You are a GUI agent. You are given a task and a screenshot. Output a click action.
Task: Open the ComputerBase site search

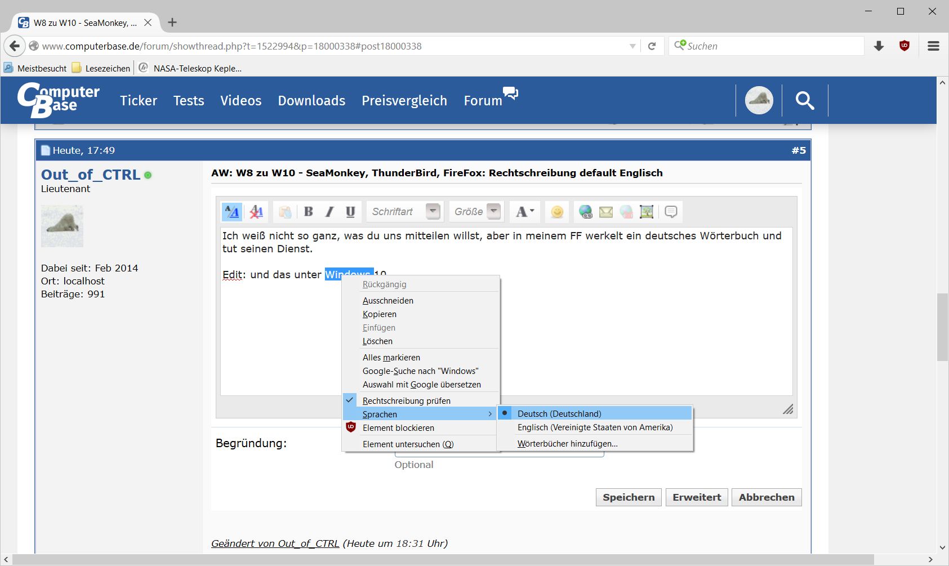(x=805, y=101)
